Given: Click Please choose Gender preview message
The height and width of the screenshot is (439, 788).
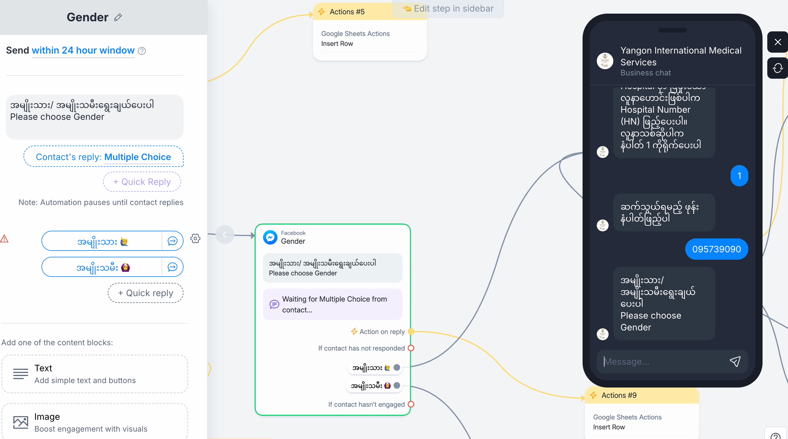Looking at the screenshot, I should click(x=664, y=304).
